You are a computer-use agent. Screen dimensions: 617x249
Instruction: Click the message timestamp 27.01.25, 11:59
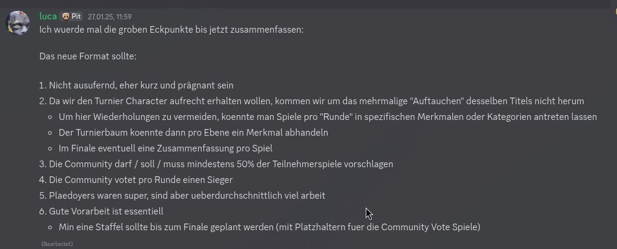point(109,17)
